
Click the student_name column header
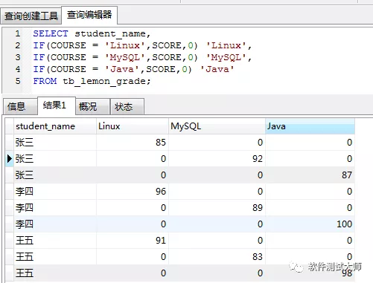pyautogui.click(x=55, y=126)
